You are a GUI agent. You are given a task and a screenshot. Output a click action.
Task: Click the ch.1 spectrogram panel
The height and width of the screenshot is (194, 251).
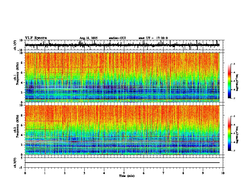(122, 77)
